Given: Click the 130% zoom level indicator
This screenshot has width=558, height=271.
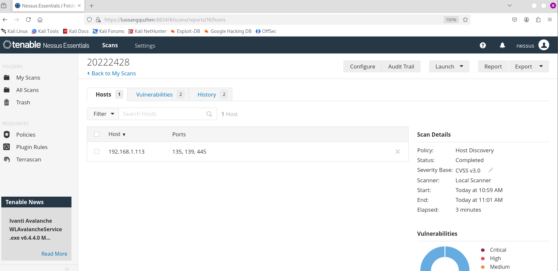Looking at the screenshot, I should 451,20.
